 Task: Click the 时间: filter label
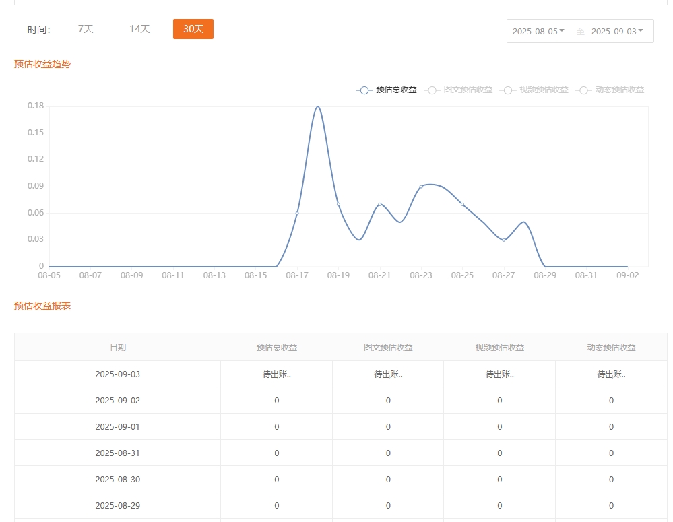pos(38,30)
